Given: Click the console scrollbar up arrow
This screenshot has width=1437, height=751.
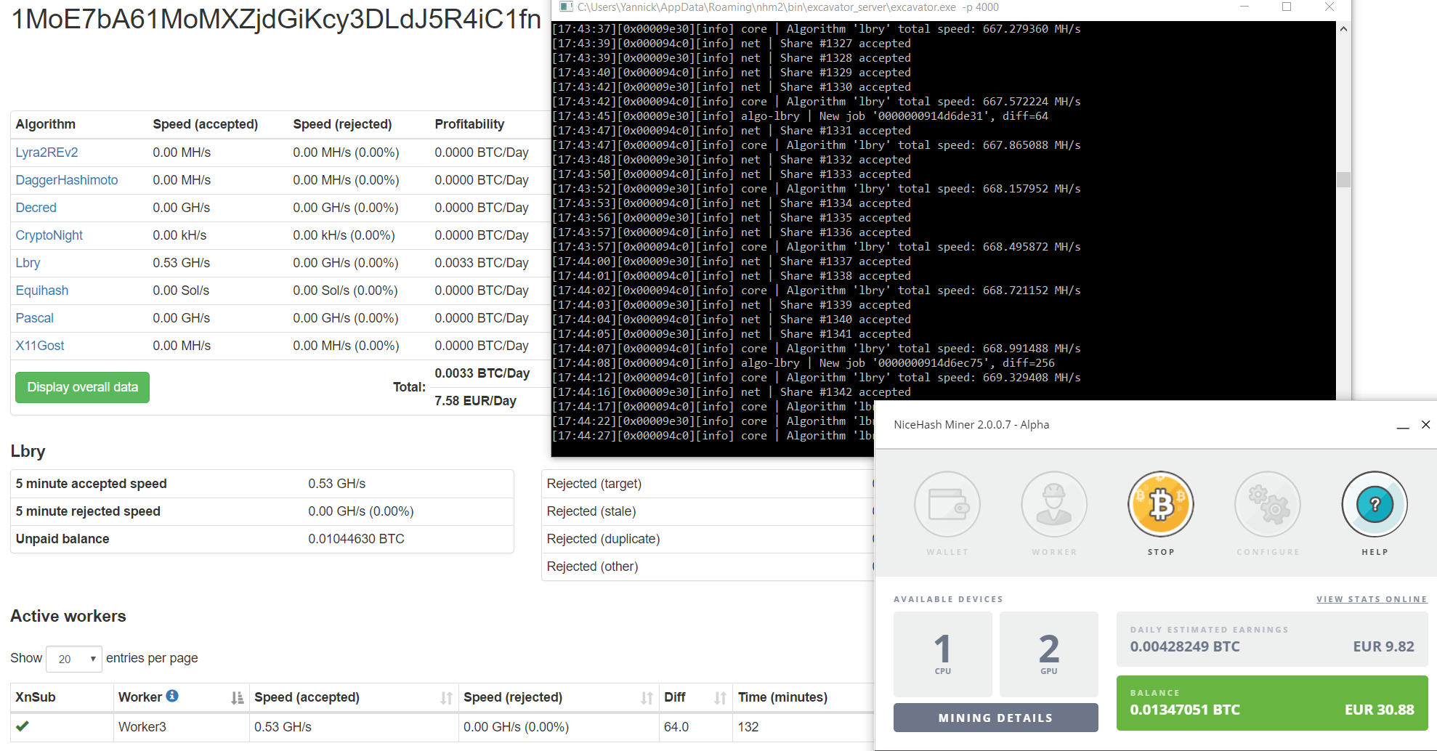Looking at the screenshot, I should 1343,29.
